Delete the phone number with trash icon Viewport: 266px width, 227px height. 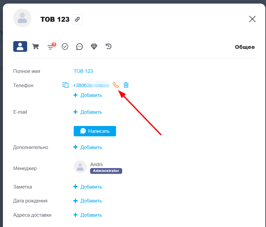(x=126, y=85)
